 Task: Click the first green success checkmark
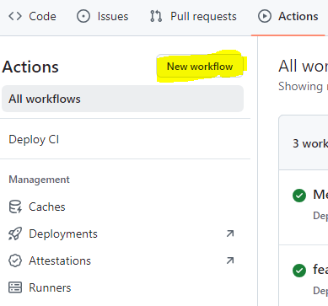click(x=299, y=196)
